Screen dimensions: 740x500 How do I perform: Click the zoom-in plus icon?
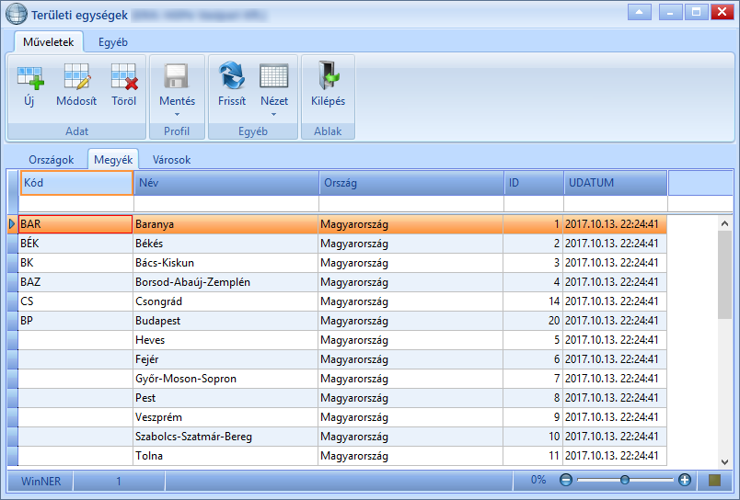[684, 480]
